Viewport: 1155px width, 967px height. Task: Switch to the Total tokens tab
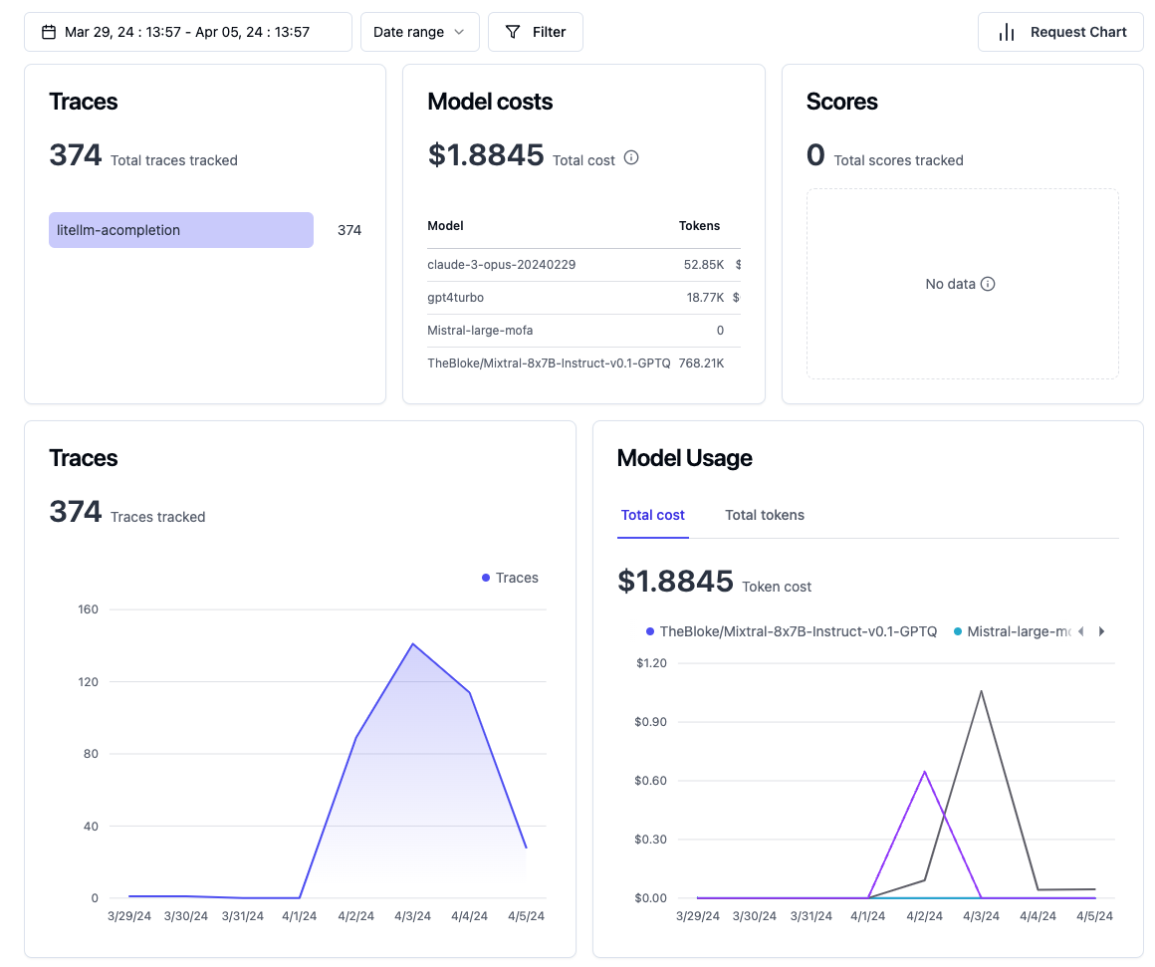764,515
